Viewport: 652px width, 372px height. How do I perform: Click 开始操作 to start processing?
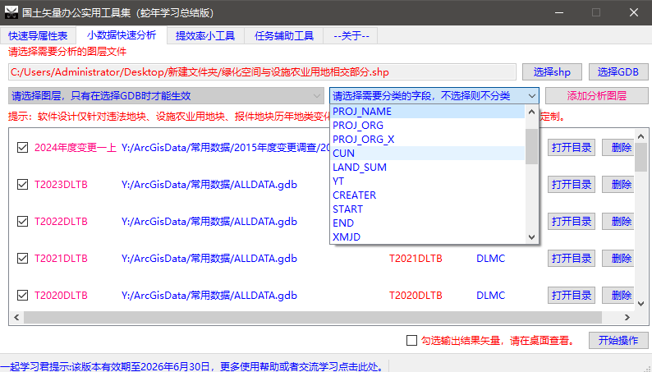pyautogui.click(x=618, y=341)
